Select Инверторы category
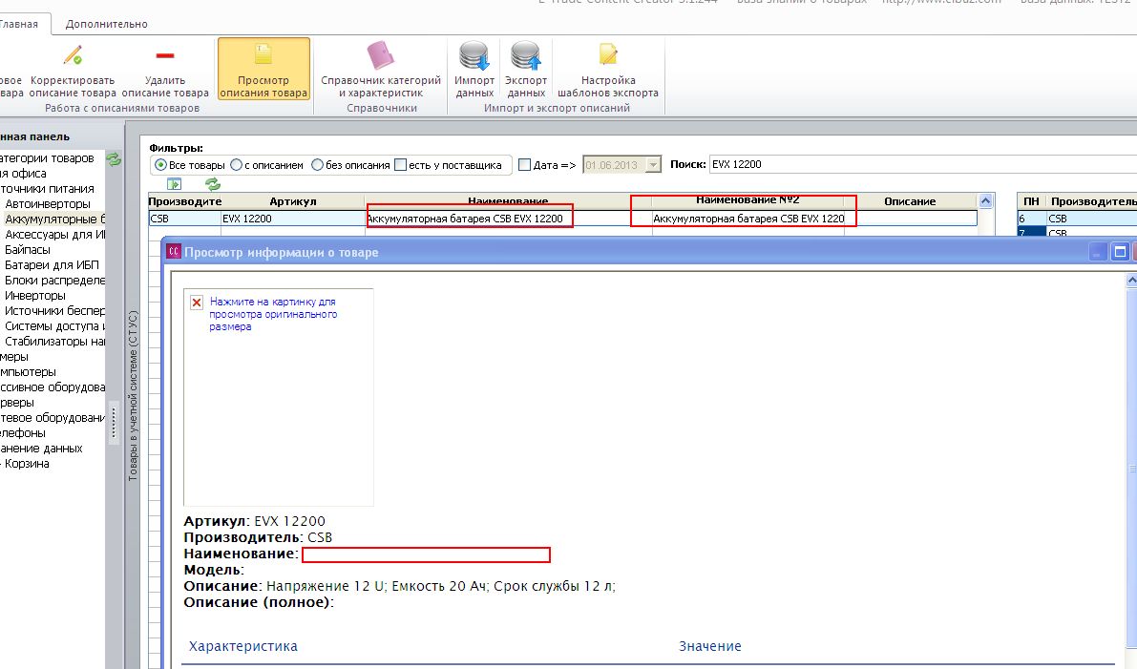The width and height of the screenshot is (1137, 669). point(34,296)
